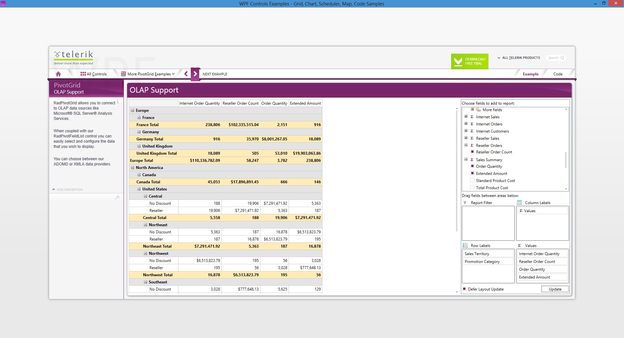This screenshot has height=338, width=624.
Task: Uncheck Extended Amount field checkbox
Action: [x=473, y=173]
